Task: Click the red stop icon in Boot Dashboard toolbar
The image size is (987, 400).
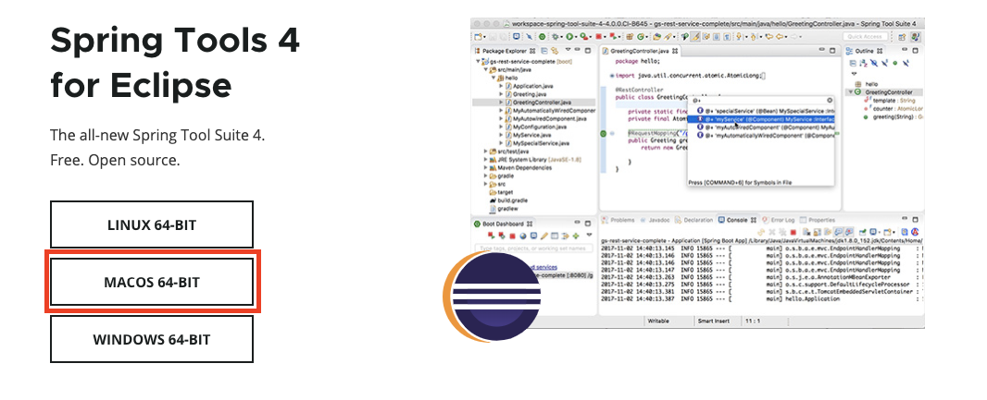Action: 512,236
